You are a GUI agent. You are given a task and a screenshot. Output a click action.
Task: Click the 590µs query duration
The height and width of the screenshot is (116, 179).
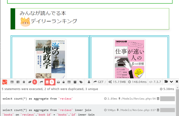(110, 110)
